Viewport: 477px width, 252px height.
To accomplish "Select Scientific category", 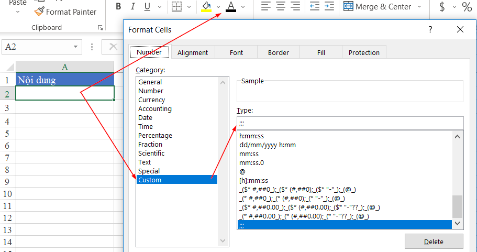I will [x=177, y=153].
